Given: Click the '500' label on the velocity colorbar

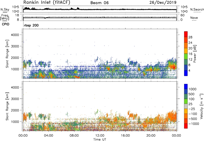Looking at the screenshot, I should point(192,94).
